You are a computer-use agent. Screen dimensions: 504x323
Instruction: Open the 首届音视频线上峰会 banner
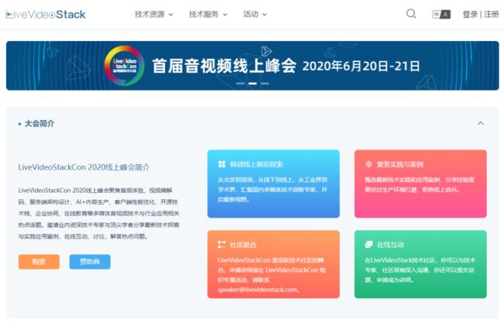click(x=252, y=66)
